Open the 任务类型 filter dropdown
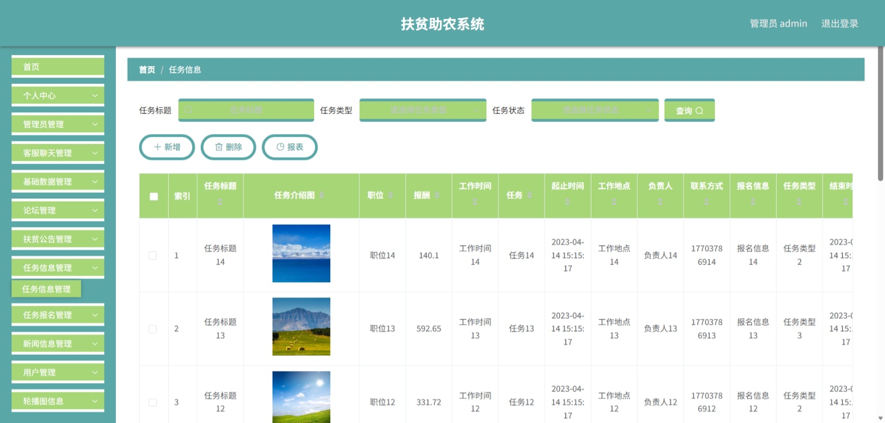Image resolution: width=885 pixels, height=423 pixels. [x=423, y=110]
